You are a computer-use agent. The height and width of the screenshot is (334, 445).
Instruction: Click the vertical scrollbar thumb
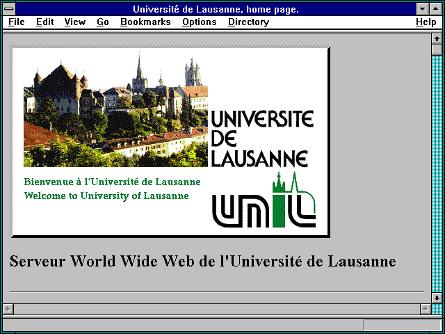pyautogui.click(x=437, y=49)
